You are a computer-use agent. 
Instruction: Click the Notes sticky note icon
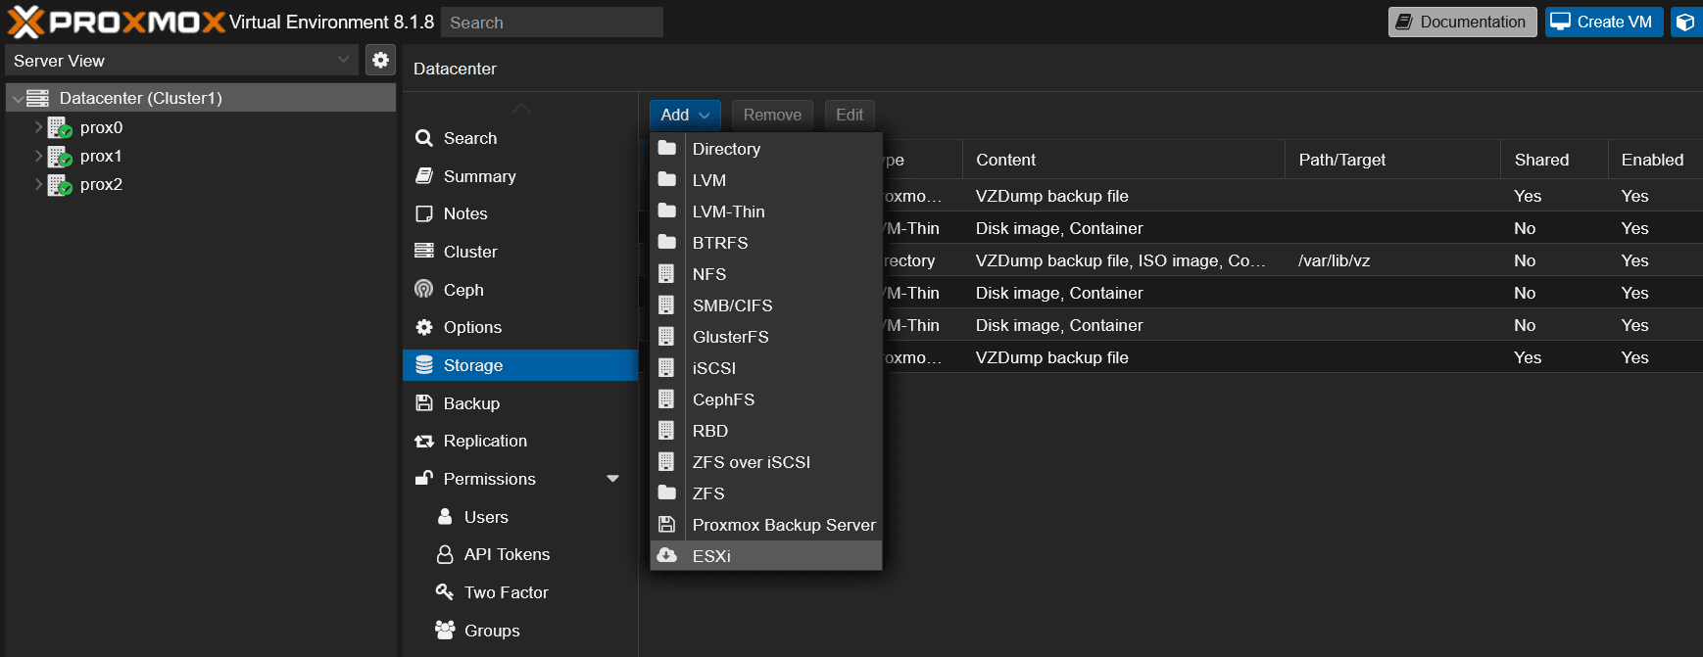tap(424, 213)
